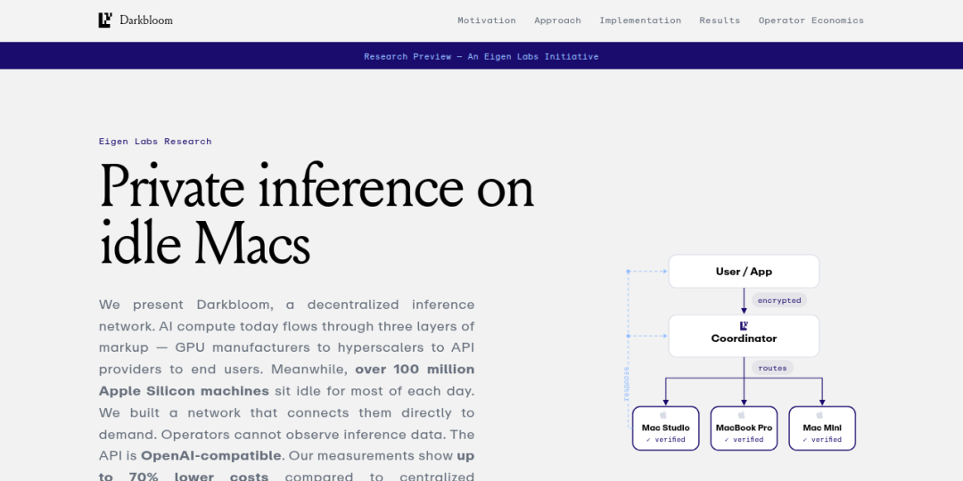Click the Apple icon in Mac Mini card
The image size is (963, 481).
(x=822, y=415)
